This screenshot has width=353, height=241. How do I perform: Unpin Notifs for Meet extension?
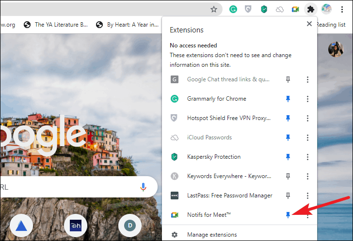(x=288, y=215)
